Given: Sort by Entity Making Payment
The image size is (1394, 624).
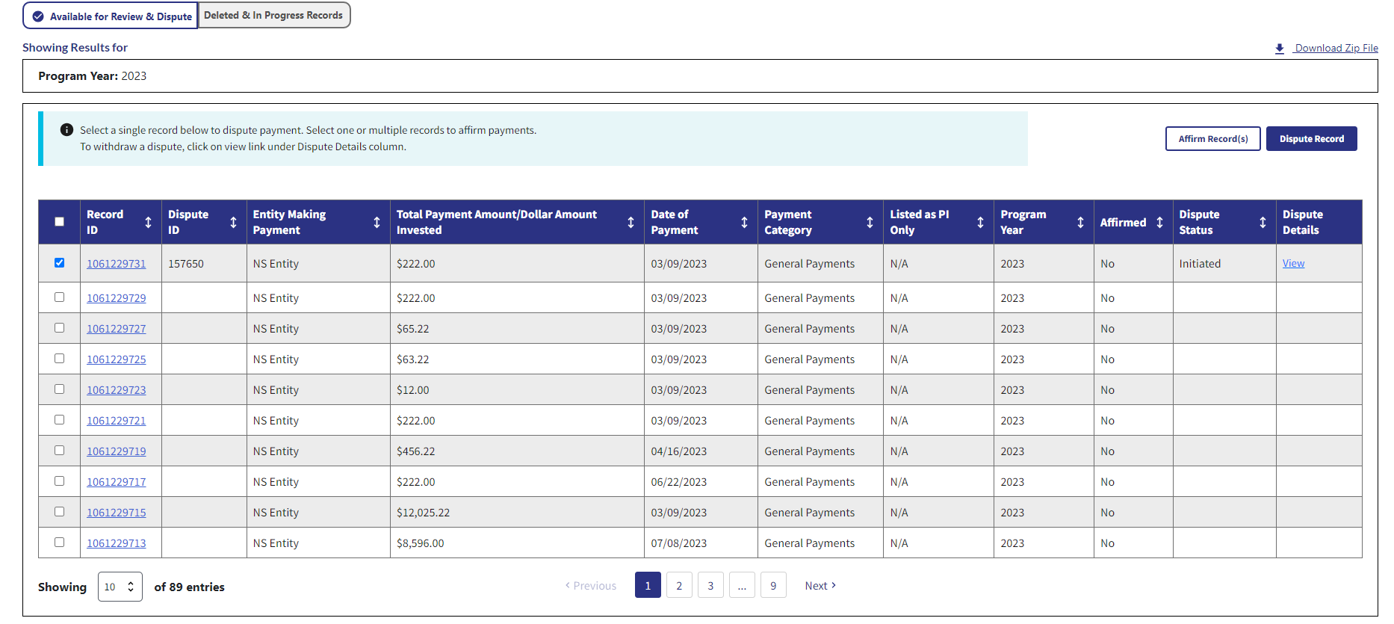Looking at the screenshot, I should (x=377, y=223).
